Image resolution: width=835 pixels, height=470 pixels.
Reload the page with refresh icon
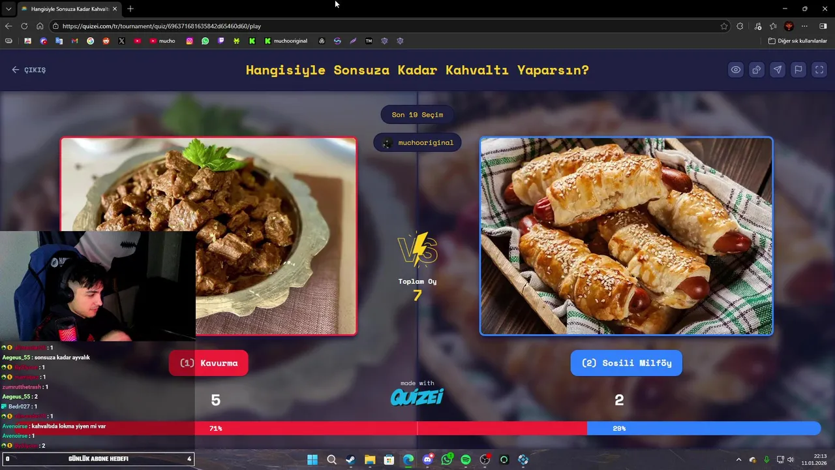click(24, 26)
